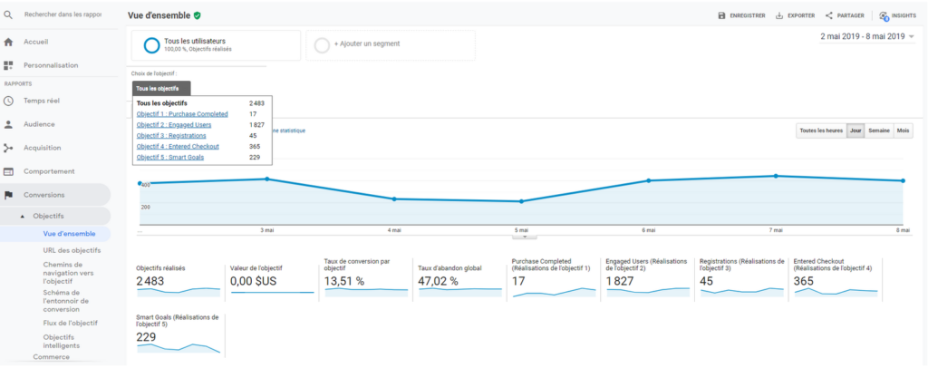928x368 pixels.
Task: Click the Comportement icon
Action: pos(9,171)
